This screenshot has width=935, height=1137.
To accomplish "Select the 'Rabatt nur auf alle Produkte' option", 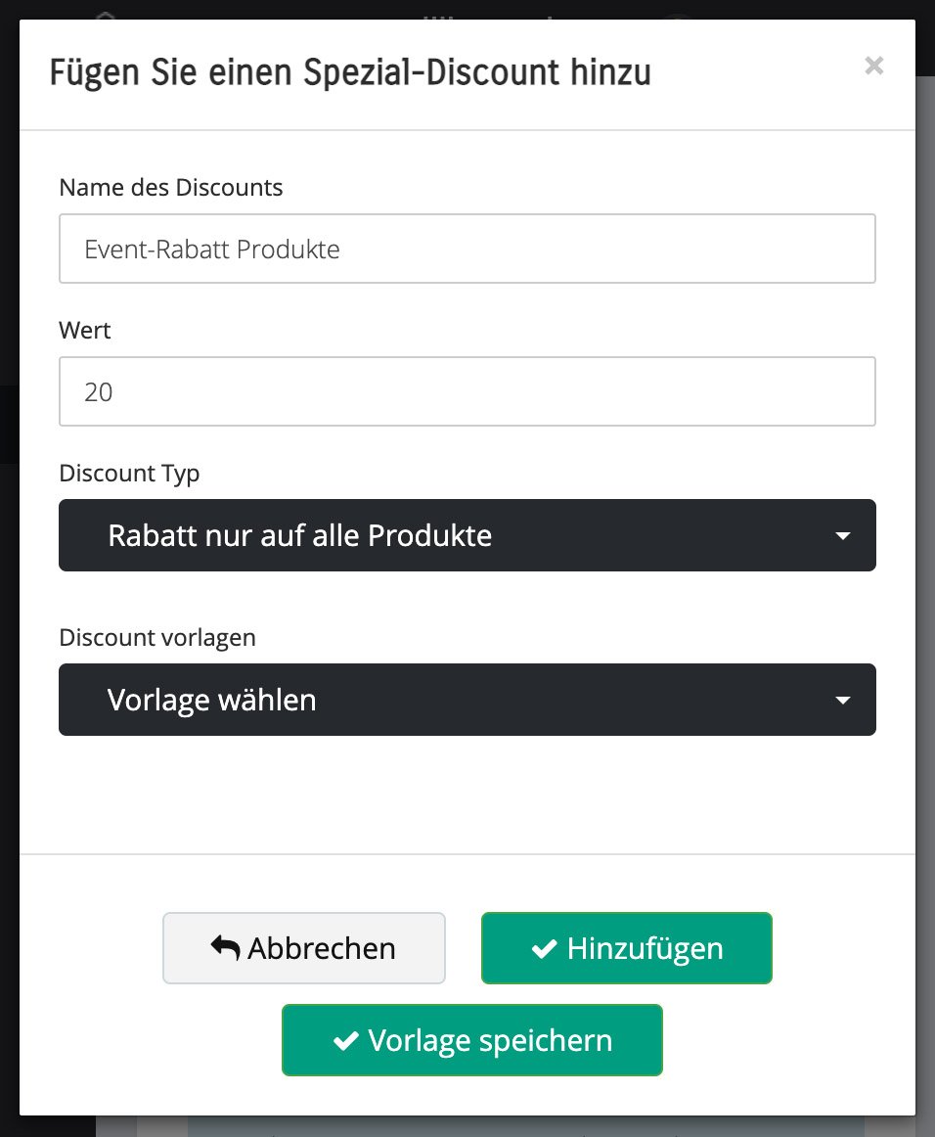I will coord(467,535).
